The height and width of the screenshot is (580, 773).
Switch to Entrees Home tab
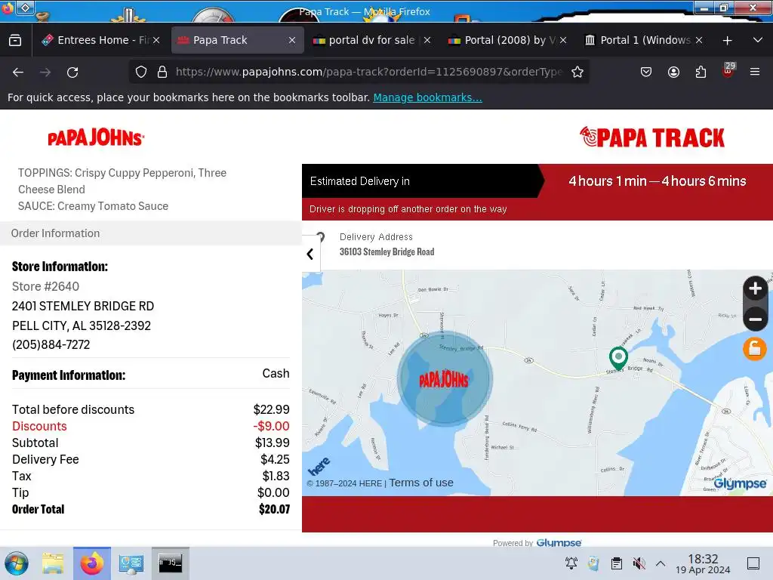point(101,40)
